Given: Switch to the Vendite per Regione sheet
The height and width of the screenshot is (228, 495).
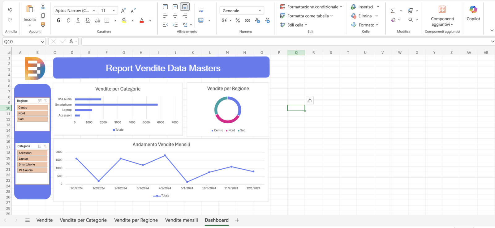Looking at the screenshot, I should [136, 220].
